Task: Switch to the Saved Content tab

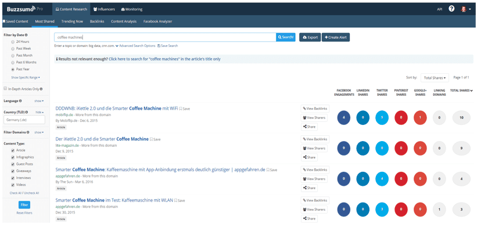Action: [16, 21]
